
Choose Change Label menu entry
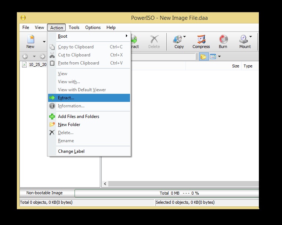[89, 151]
